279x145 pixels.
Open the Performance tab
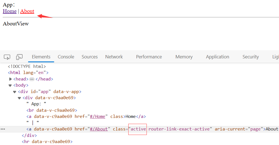point(149,57)
